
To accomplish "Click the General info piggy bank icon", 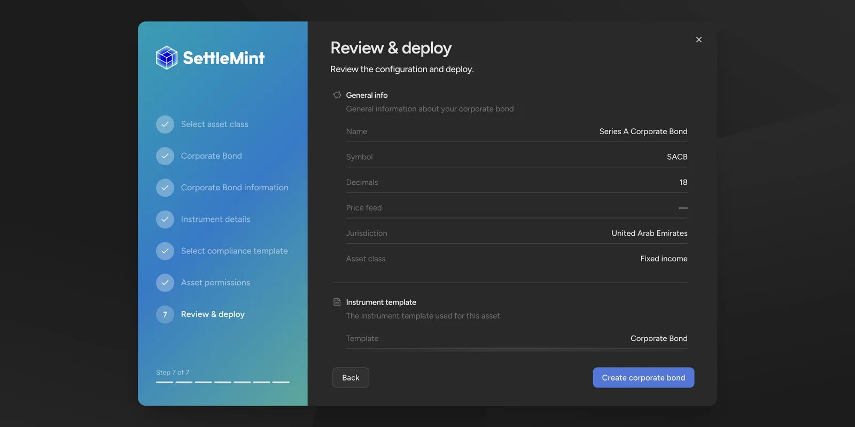I will 337,95.
